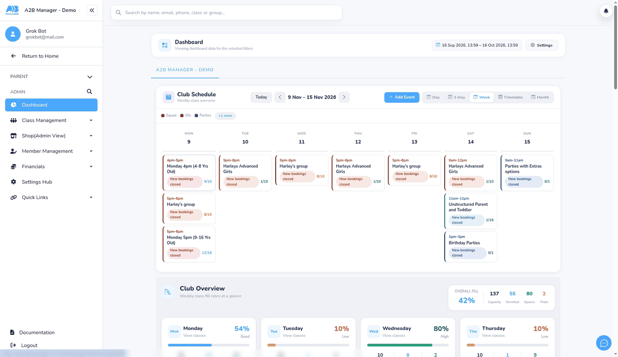The image size is (618, 357).
Task: Focus the global search field
Action: point(226,13)
